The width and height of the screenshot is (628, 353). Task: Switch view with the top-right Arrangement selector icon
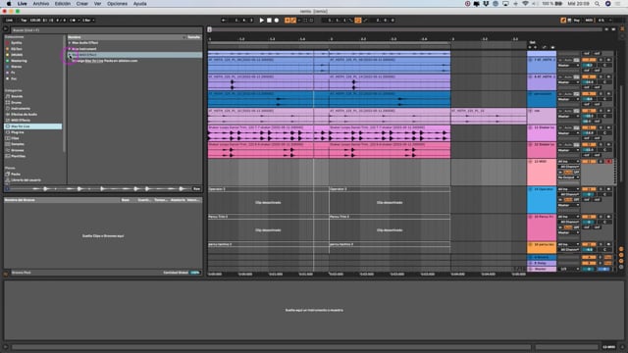click(622, 28)
